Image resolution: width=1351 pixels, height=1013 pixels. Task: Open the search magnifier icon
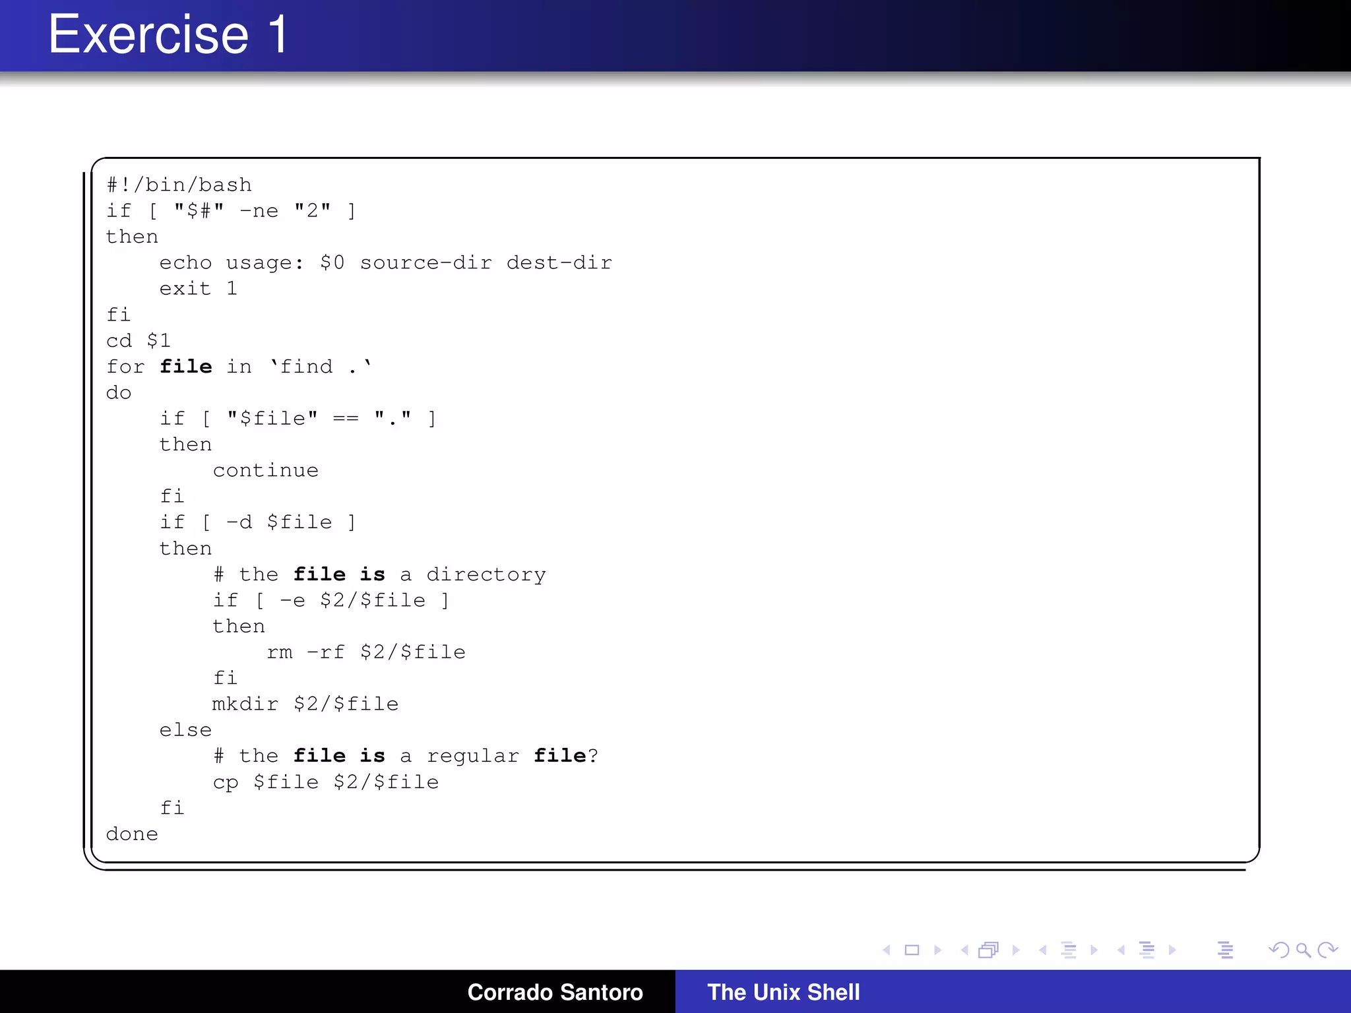1303,950
